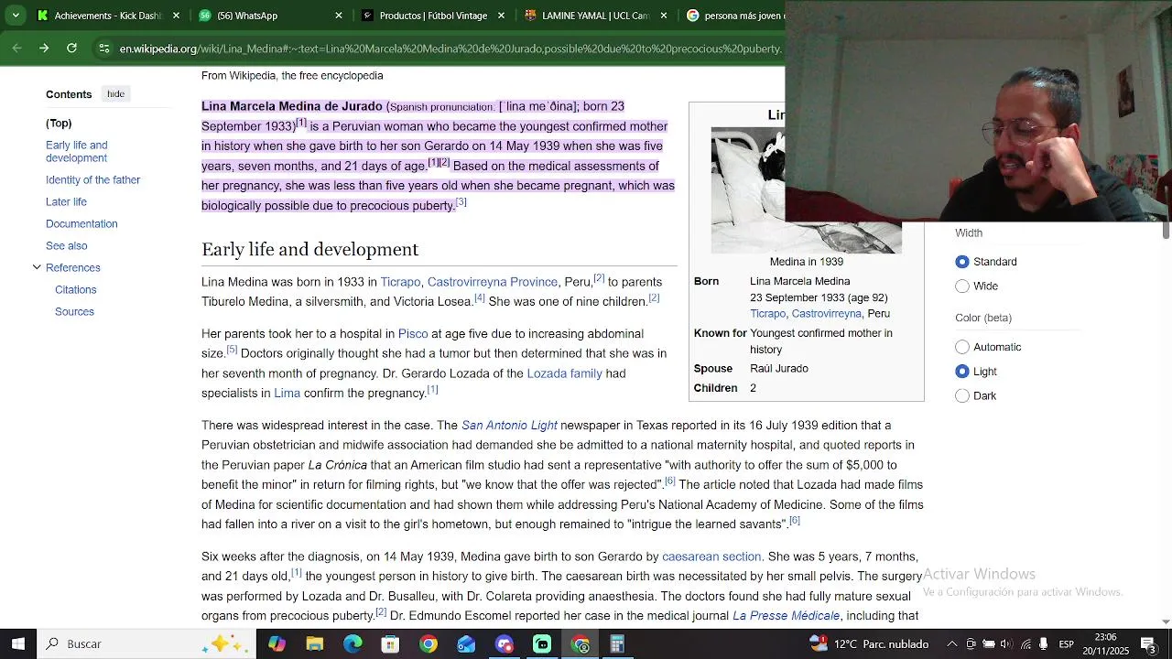The width and height of the screenshot is (1172, 659).
Task: Select Light color mode
Action: tap(962, 372)
